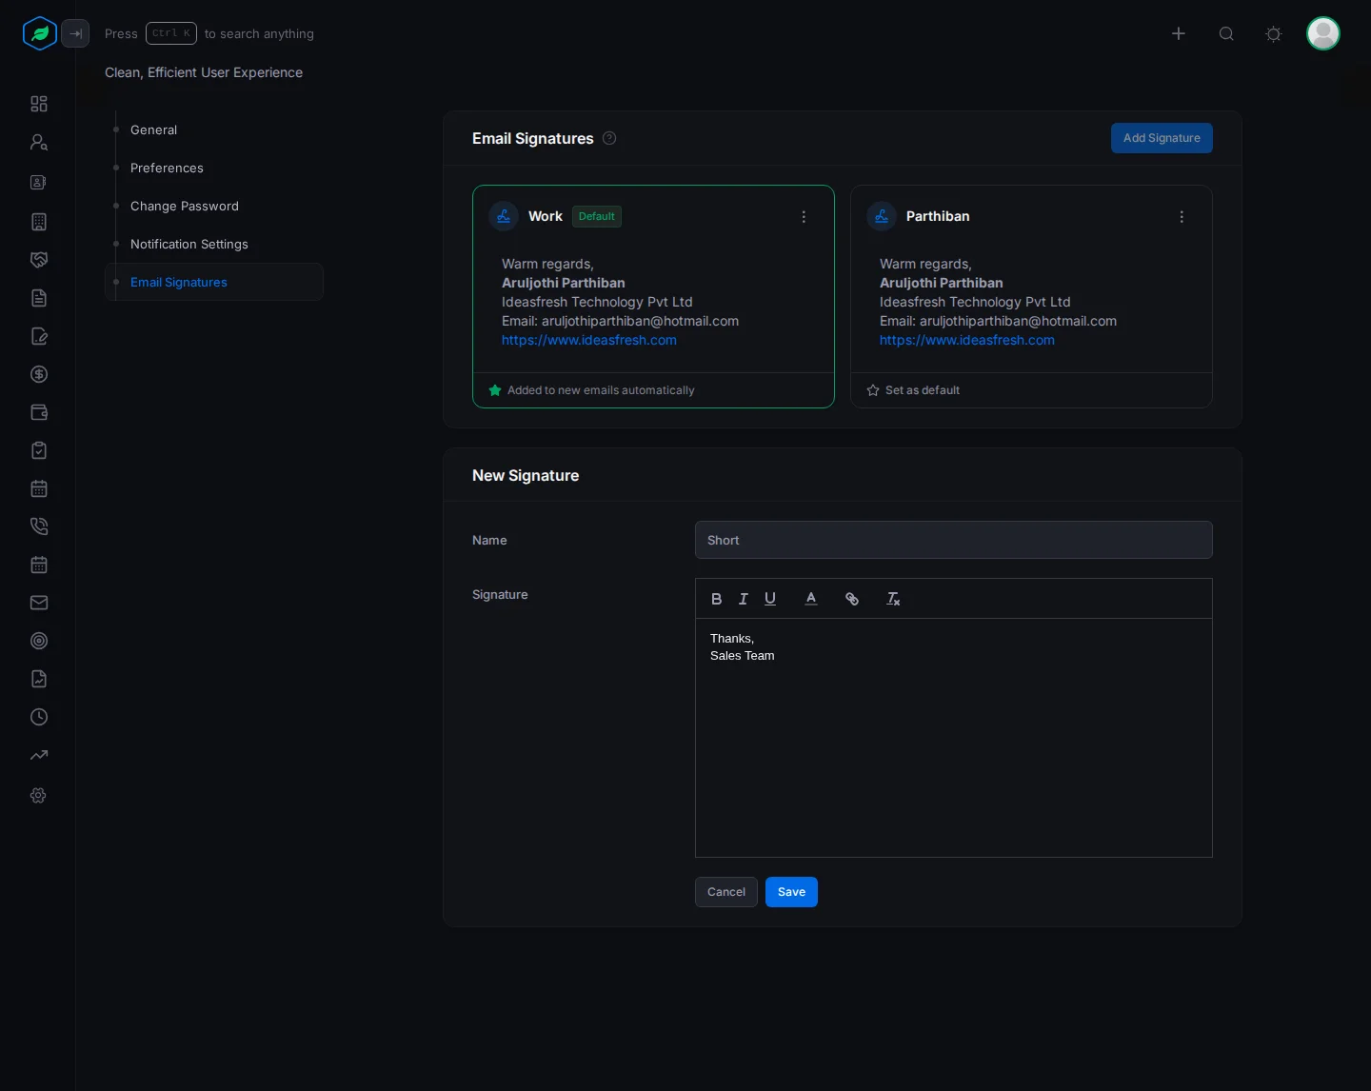Click the search magnifier in top bar
This screenshot has height=1091, width=1371.
click(1226, 33)
